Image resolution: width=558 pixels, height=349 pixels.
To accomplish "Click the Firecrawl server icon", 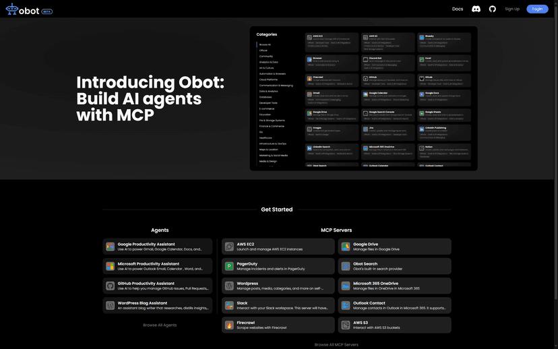I will tap(229, 325).
